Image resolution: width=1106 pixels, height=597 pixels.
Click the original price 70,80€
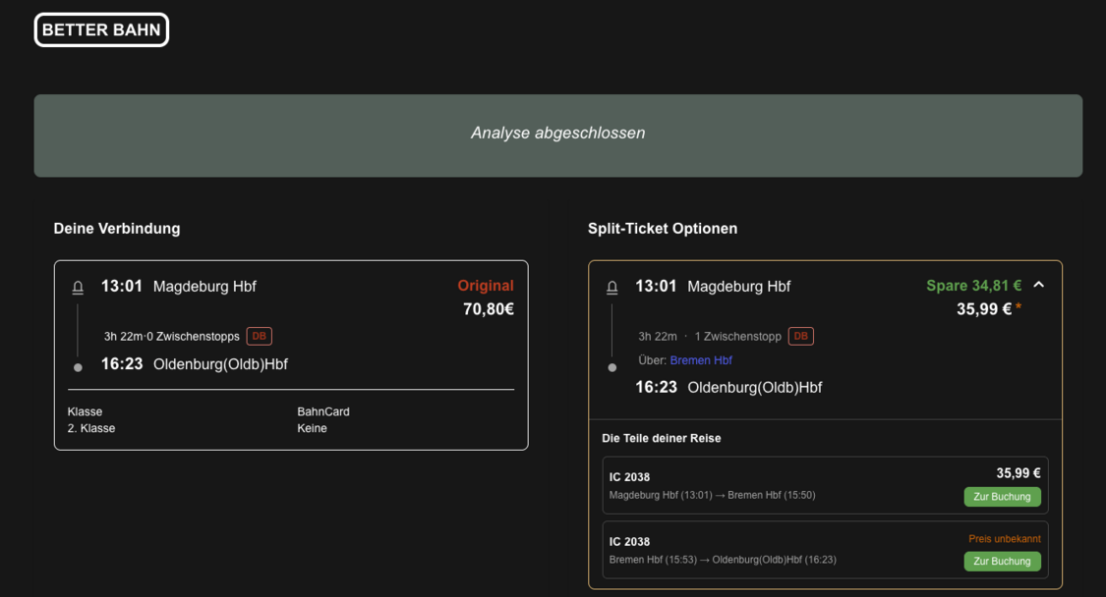coord(488,309)
